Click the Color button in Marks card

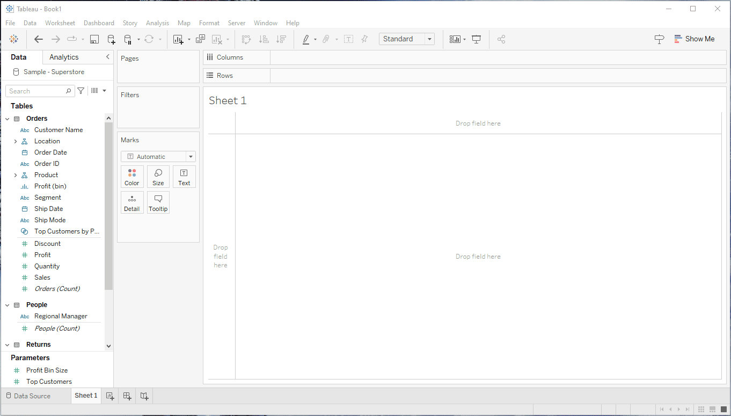(x=132, y=177)
